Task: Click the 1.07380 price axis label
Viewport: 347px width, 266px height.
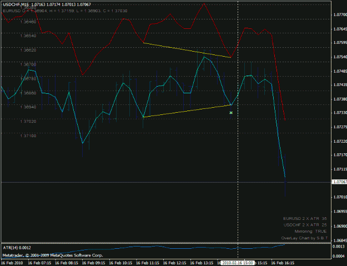Action: coord(340,99)
